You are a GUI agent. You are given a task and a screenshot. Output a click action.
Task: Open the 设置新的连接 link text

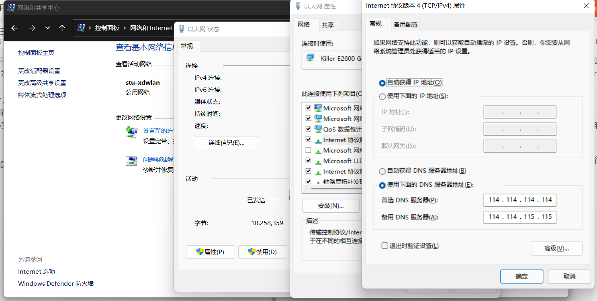tap(158, 131)
